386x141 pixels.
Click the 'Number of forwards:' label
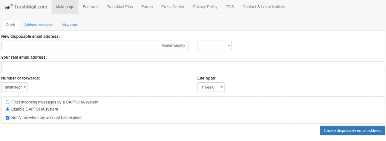[21, 78]
